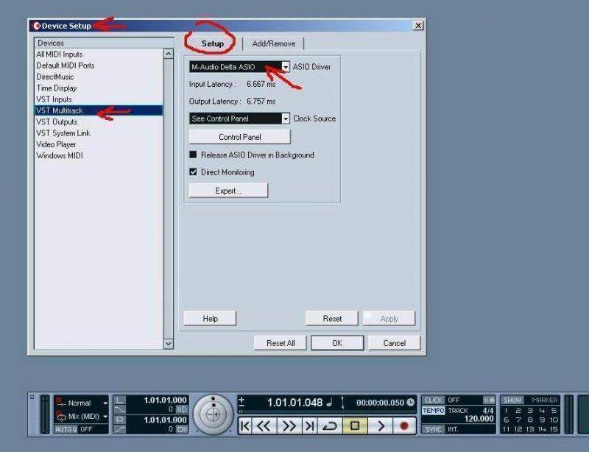Click the Devices list scroll up arrow
The width and height of the screenshot is (589, 452).
coord(169,54)
